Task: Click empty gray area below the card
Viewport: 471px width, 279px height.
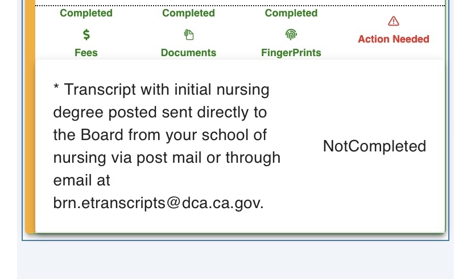Action: click(x=235, y=260)
